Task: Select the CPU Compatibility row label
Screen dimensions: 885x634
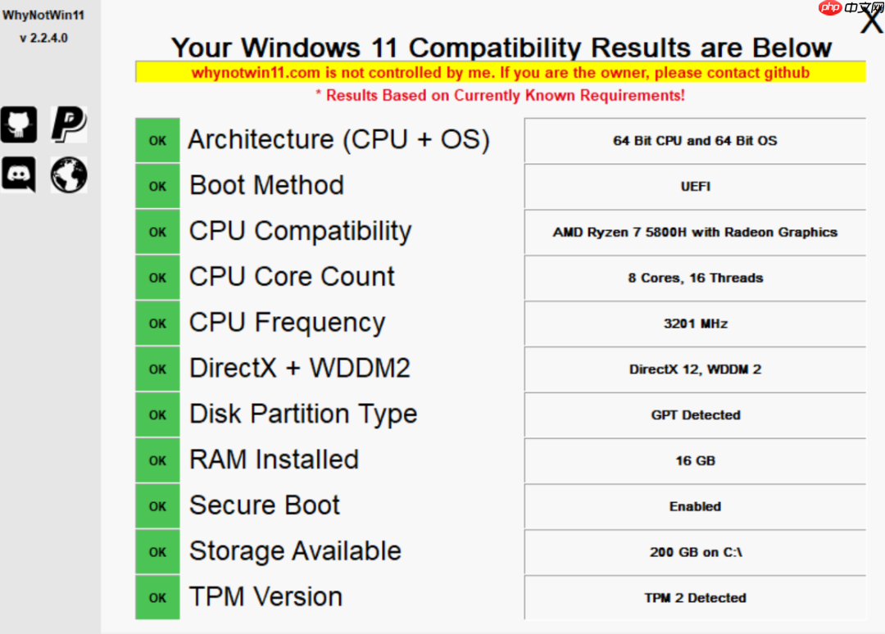Action: tap(300, 231)
